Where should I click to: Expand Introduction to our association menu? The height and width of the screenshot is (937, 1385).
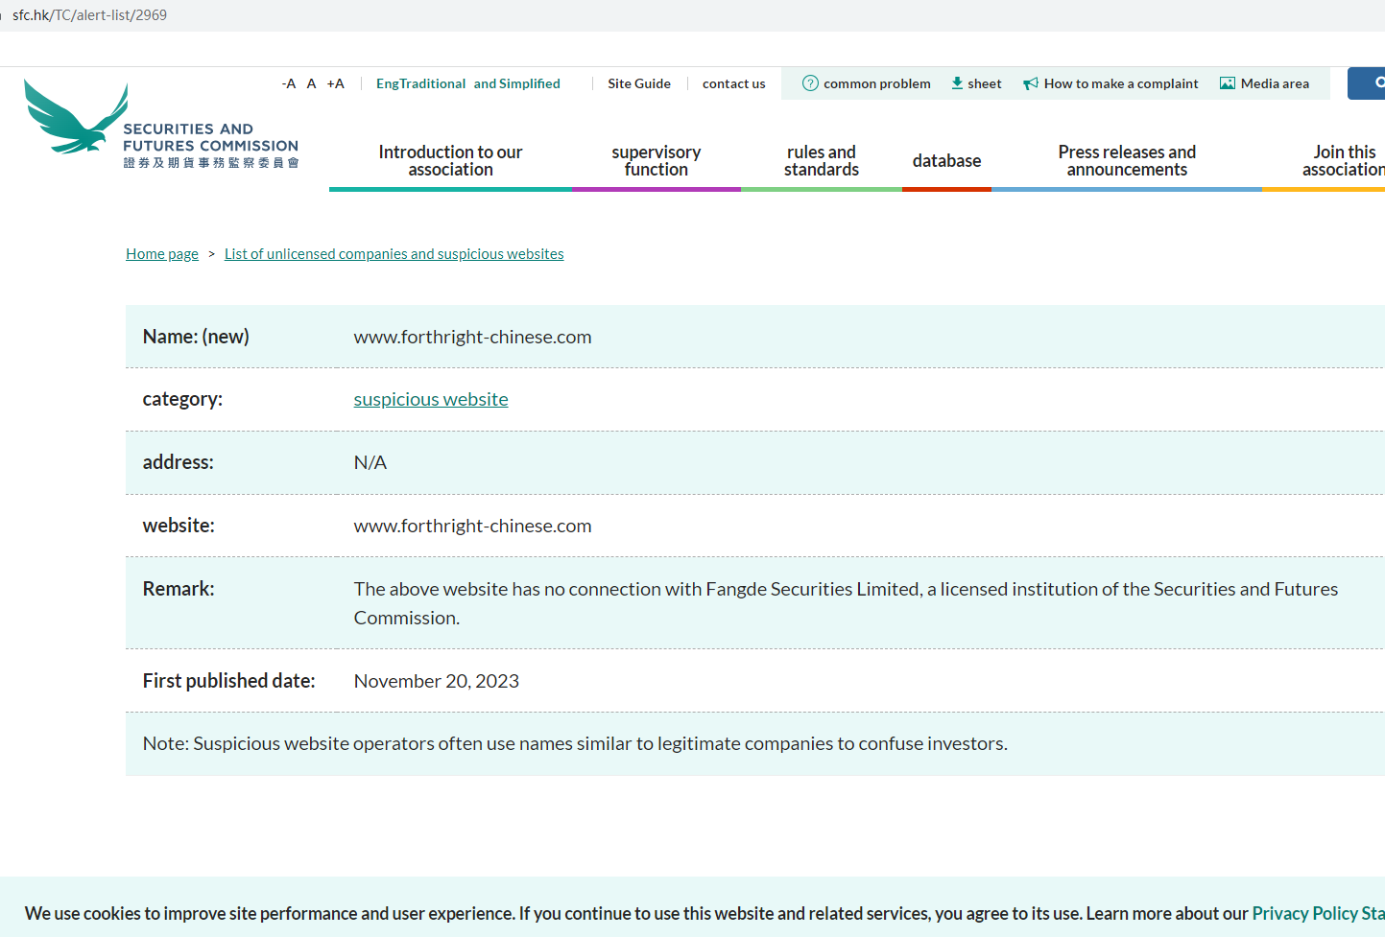coord(450,161)
